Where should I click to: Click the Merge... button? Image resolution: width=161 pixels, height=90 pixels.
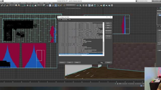[77, 62]
